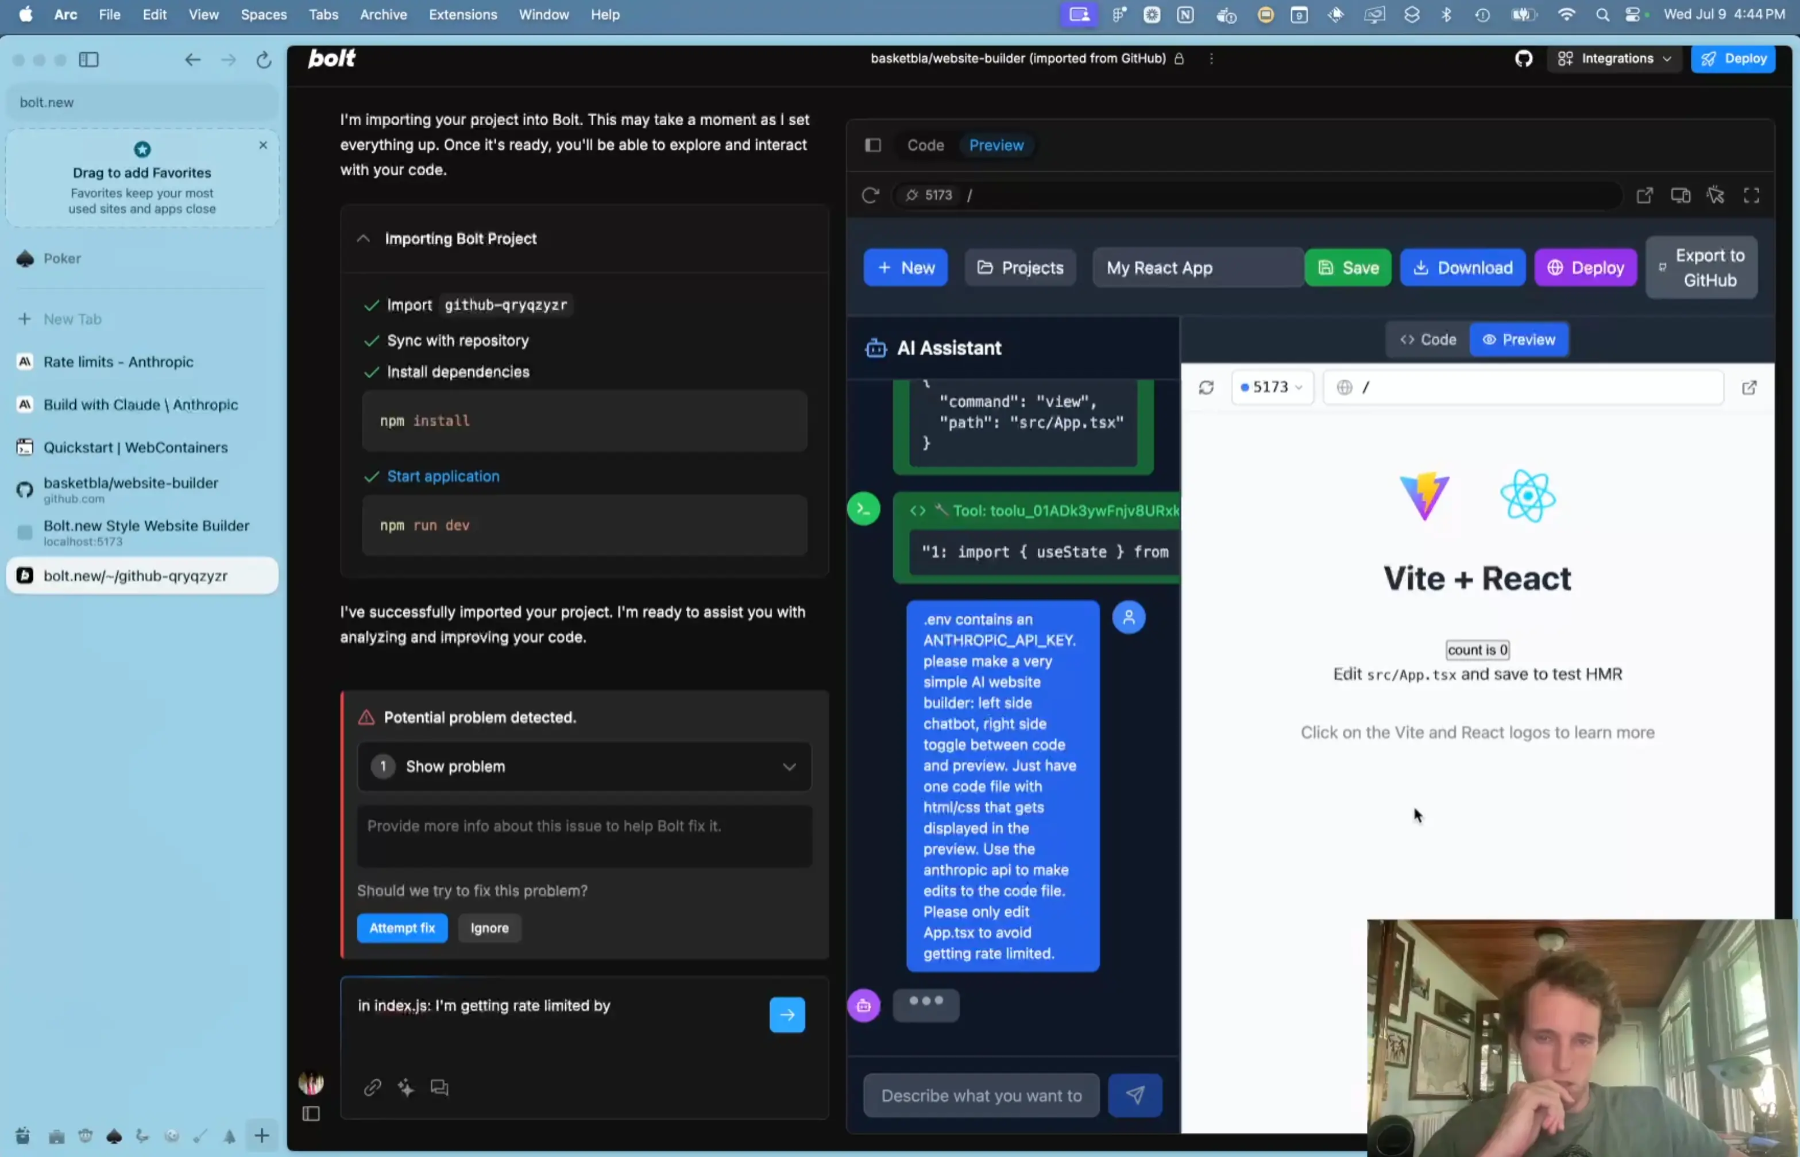Click the inner preview URL field

(1523, 387)
